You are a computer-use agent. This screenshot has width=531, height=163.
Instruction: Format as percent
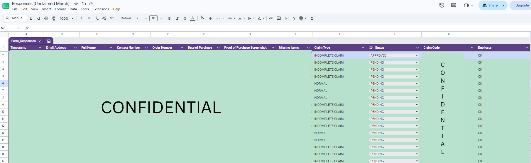coord(89,18)
